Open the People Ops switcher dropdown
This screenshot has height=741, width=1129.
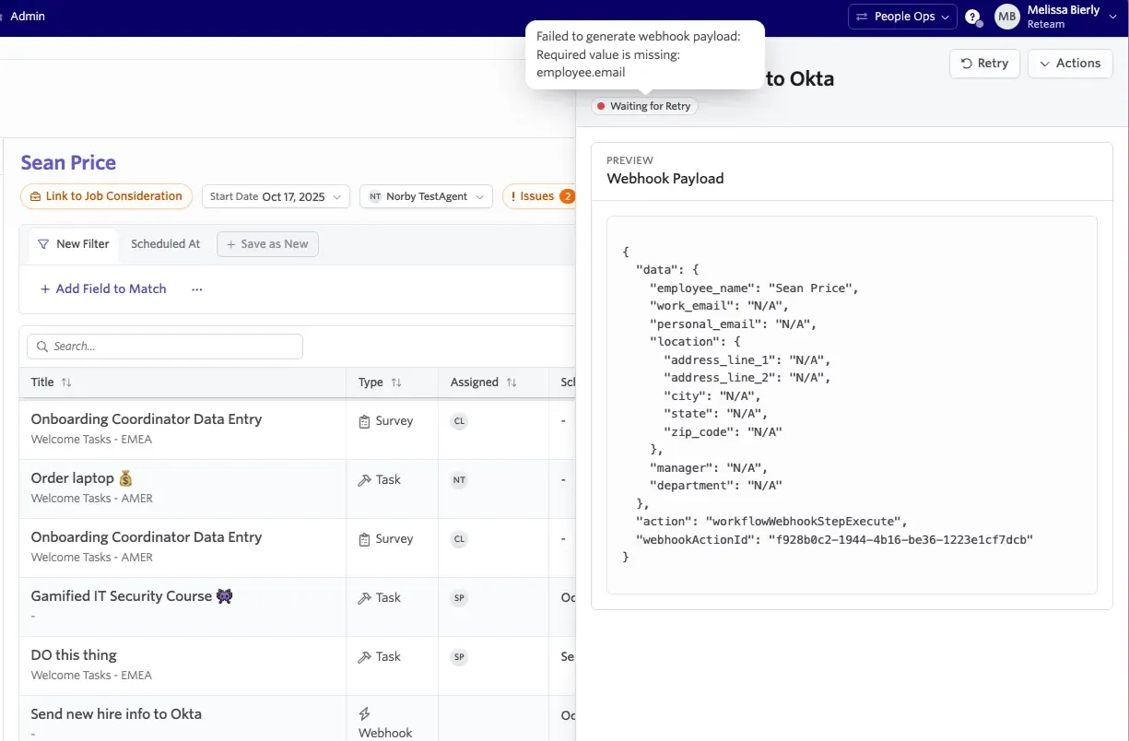tap(901, 17)
